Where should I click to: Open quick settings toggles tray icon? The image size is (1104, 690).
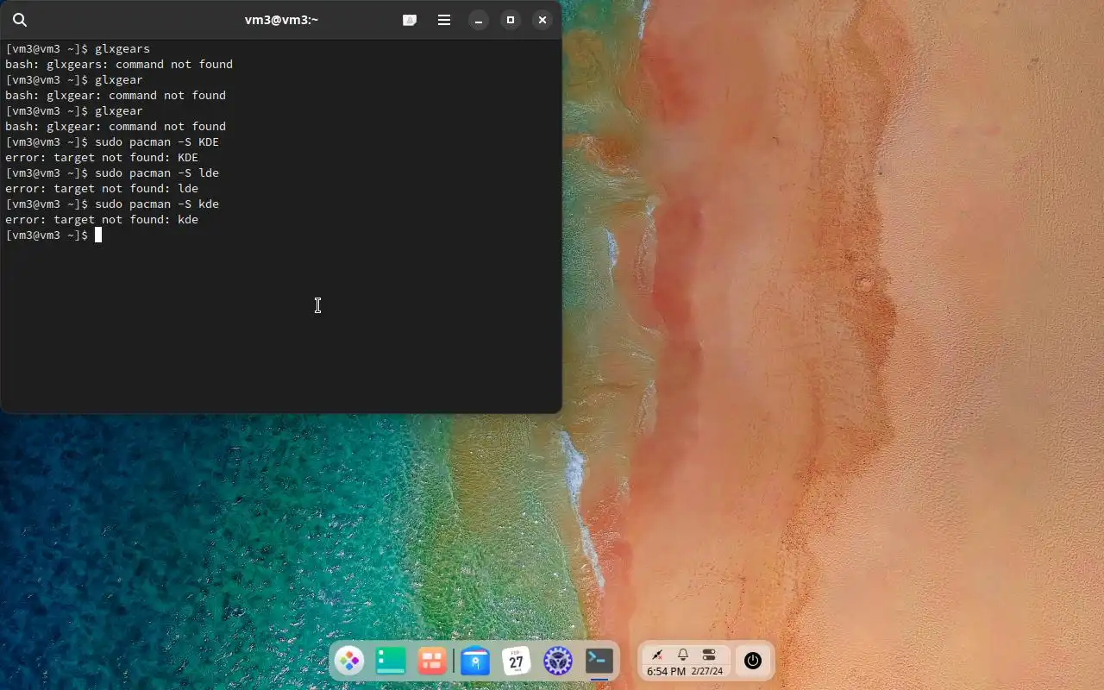tap(709, 655)
